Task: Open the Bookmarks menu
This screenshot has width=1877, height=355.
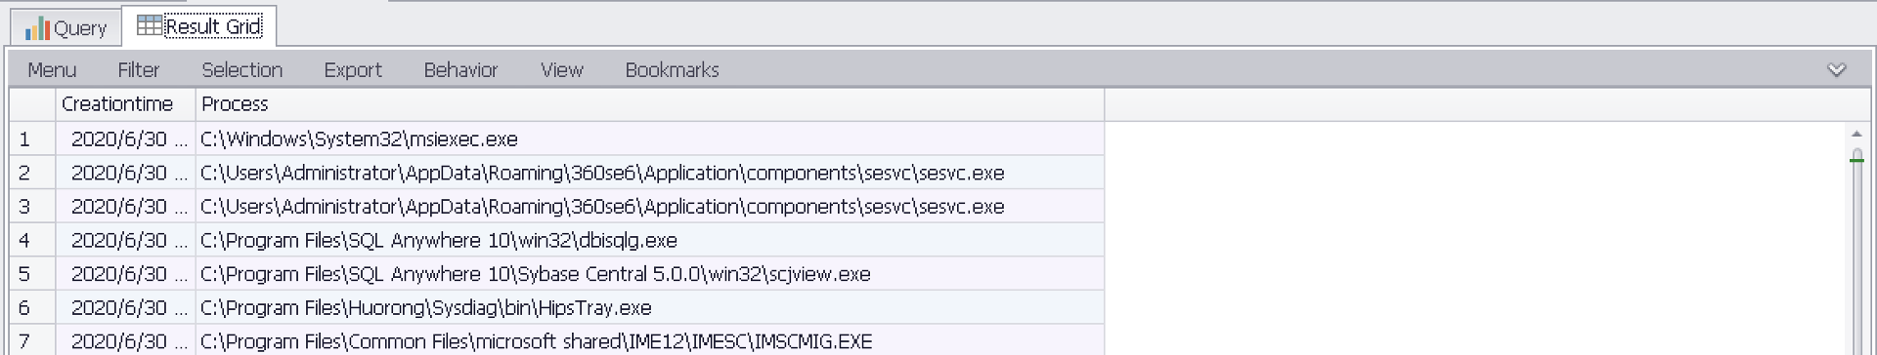Action: click(672, 70)
